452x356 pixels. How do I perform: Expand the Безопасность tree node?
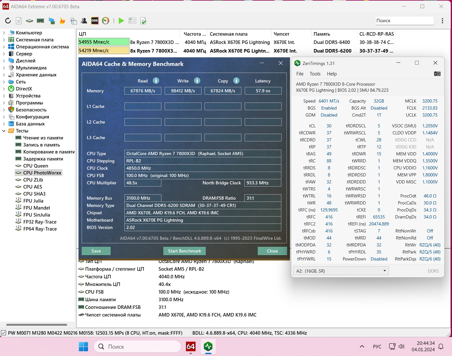[4, 110]
